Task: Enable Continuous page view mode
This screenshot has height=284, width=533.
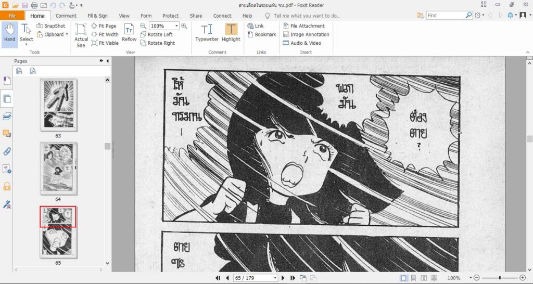Action: tap(413, 278)
